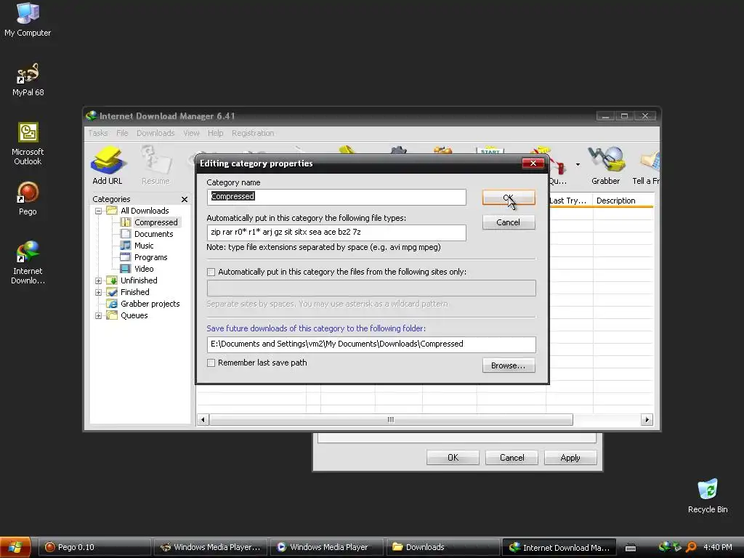This screenshot has width=744, height=558.
Task: Click the keyboard icon on the taskbar
Action: 630,548
